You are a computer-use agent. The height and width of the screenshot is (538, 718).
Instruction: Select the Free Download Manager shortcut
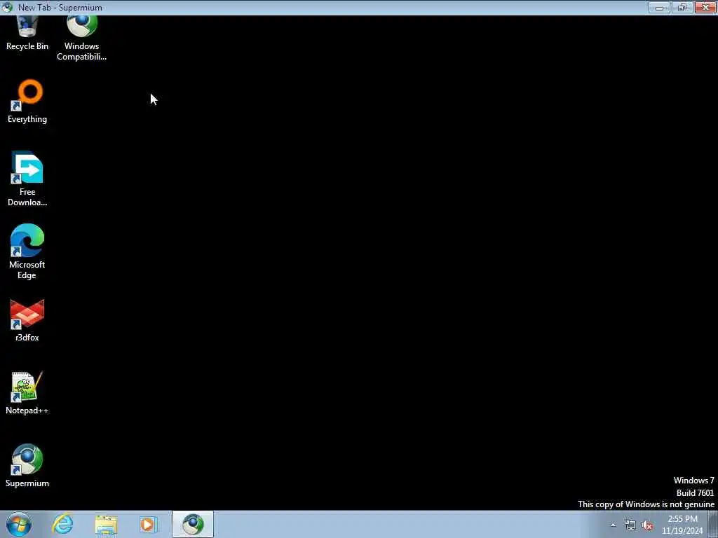(27, 179)
